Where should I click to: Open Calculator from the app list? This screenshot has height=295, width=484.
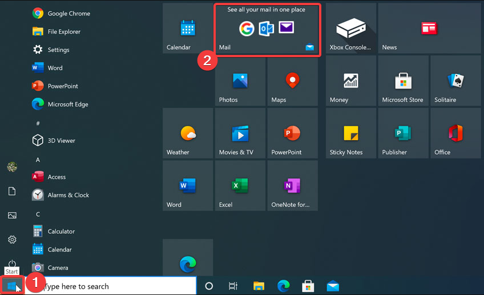click(54, 232)
